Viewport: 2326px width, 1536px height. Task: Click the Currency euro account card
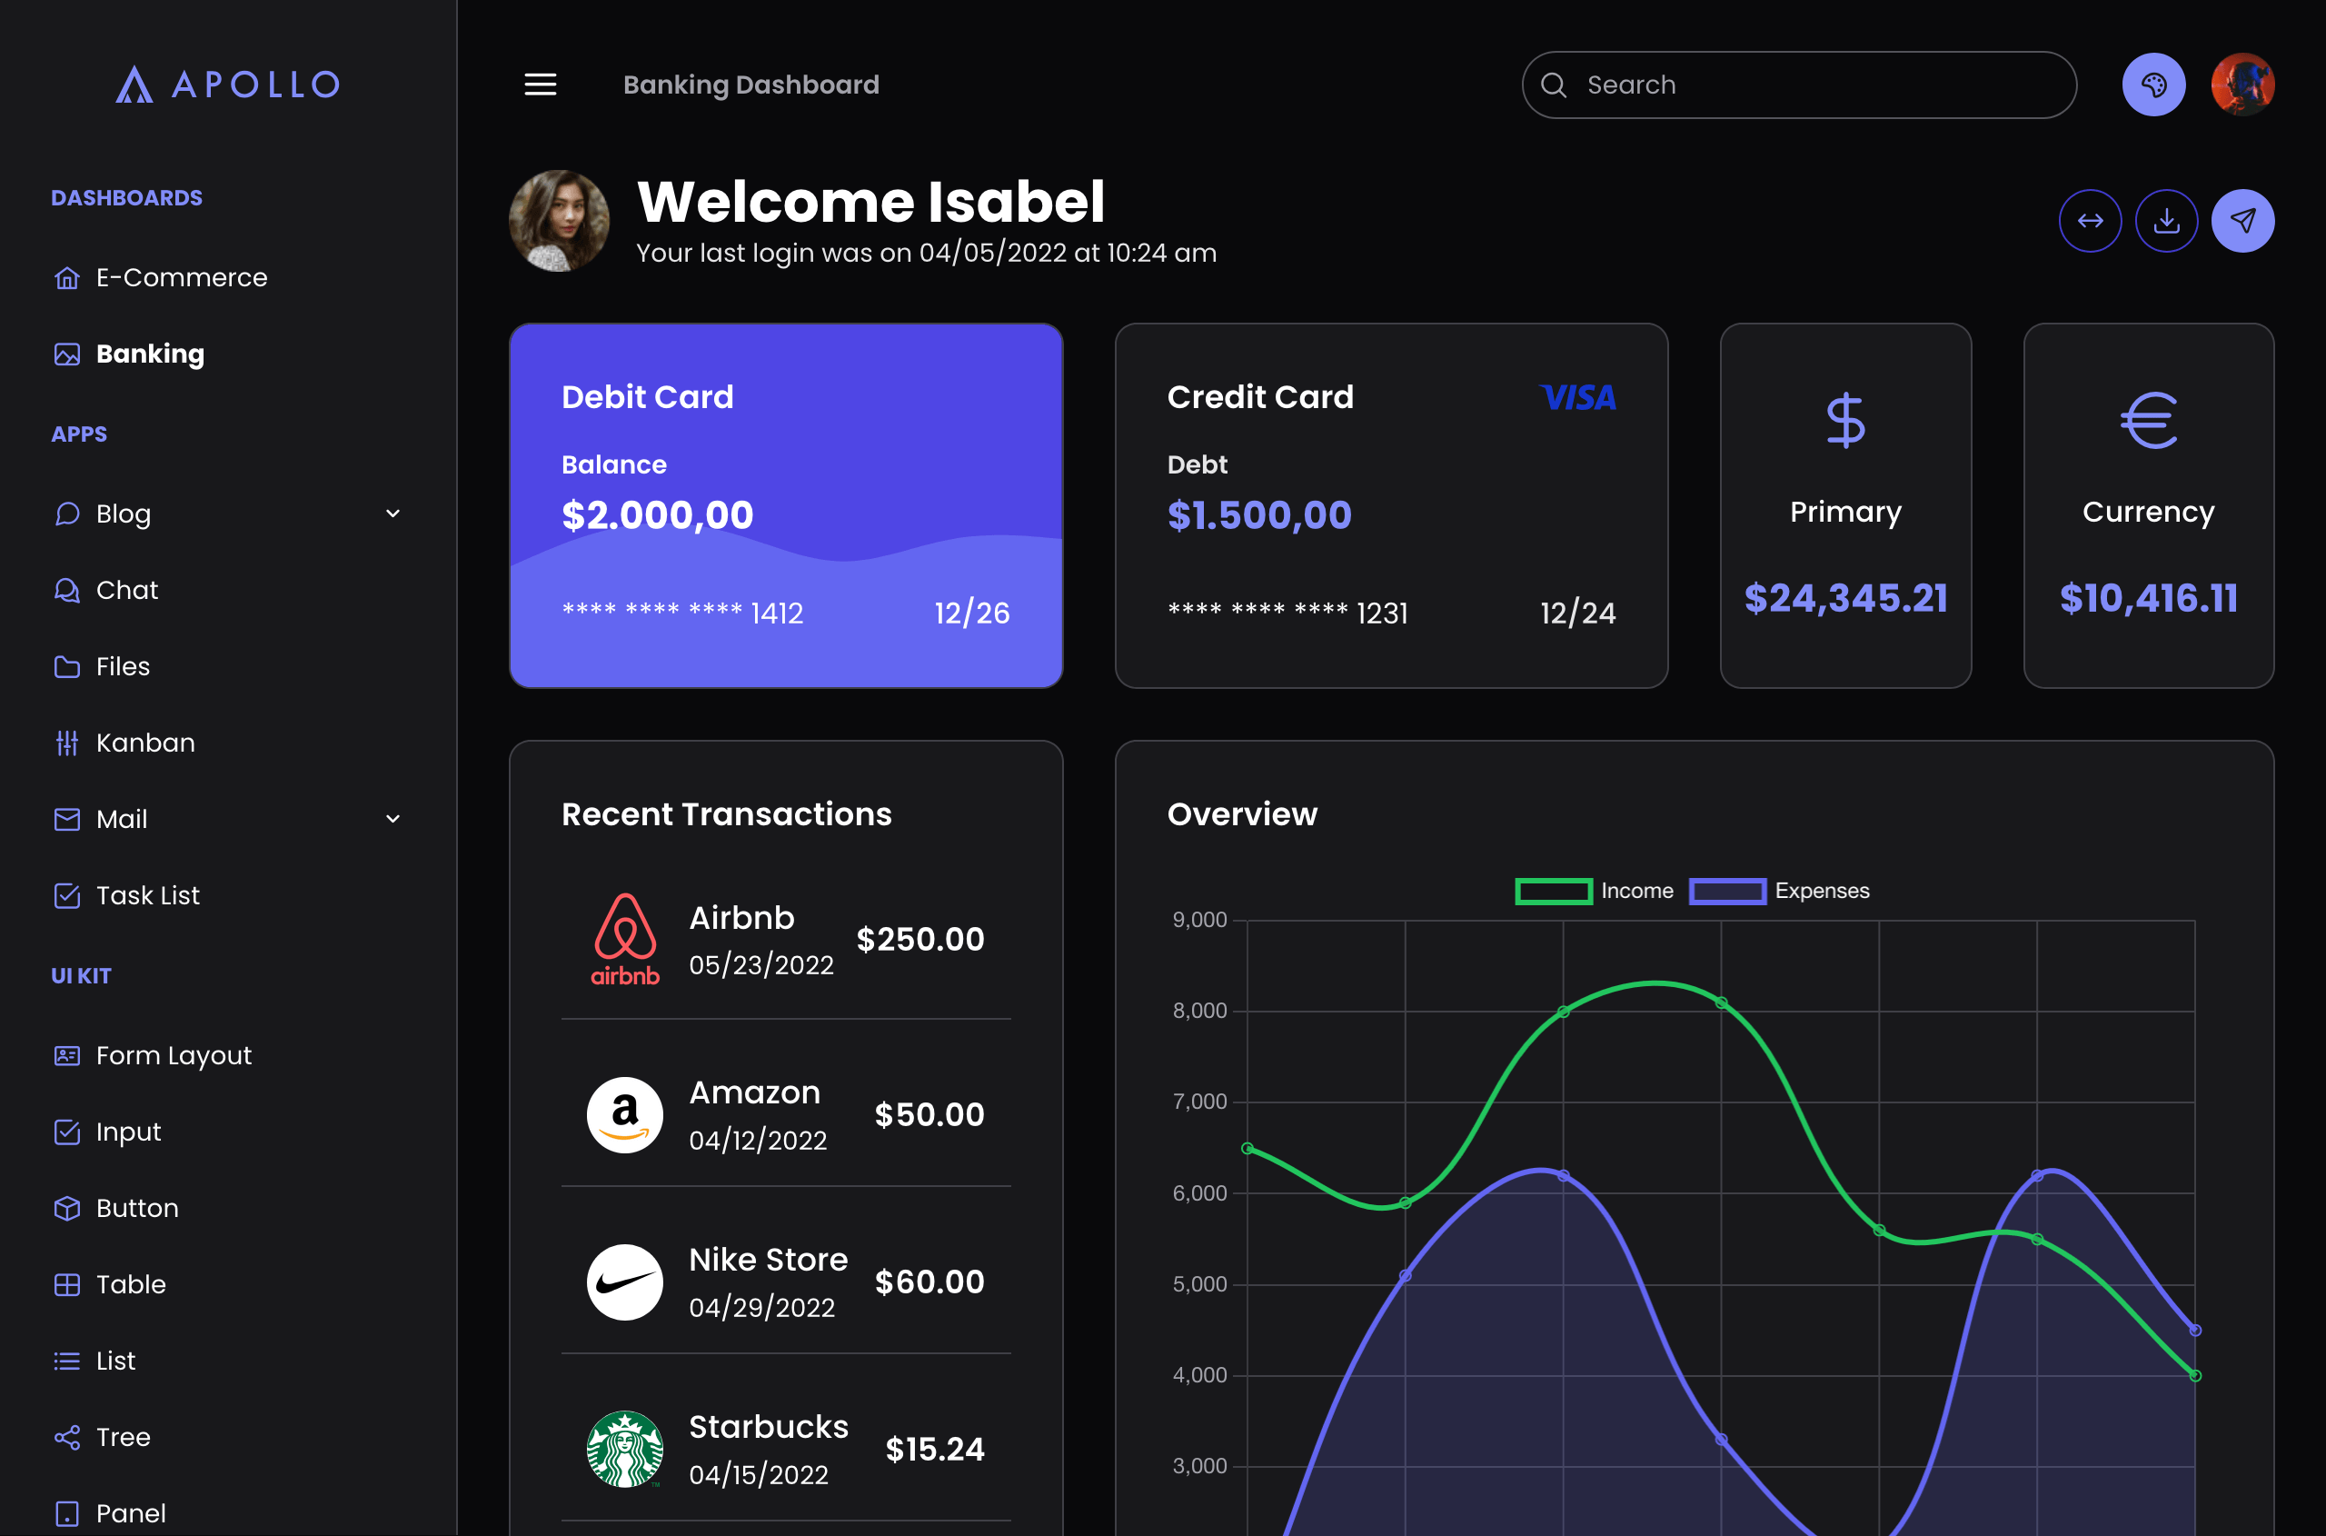pos(2148,505)
